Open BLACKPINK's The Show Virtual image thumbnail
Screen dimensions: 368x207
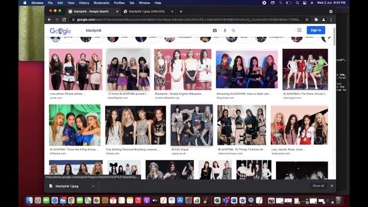(x=305, y=69)
